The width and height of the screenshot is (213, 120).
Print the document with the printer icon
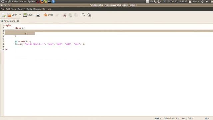(x=38, y=15)
